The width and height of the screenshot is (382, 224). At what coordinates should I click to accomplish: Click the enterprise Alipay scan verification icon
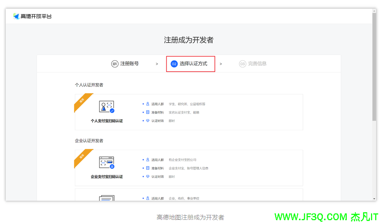[x=106, y=162]
